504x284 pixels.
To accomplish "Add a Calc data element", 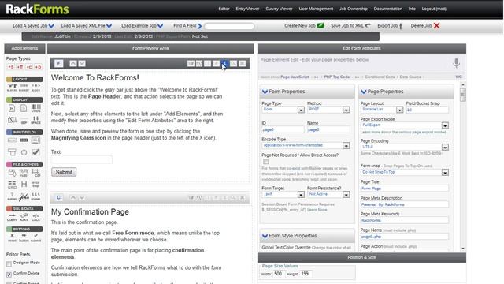I will click(x=35, y=217).
